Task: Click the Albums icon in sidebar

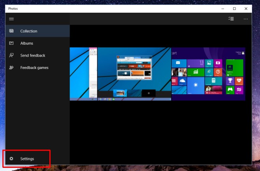Action: click(x=11, y=43)
